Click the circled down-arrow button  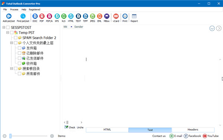[212, 29]
